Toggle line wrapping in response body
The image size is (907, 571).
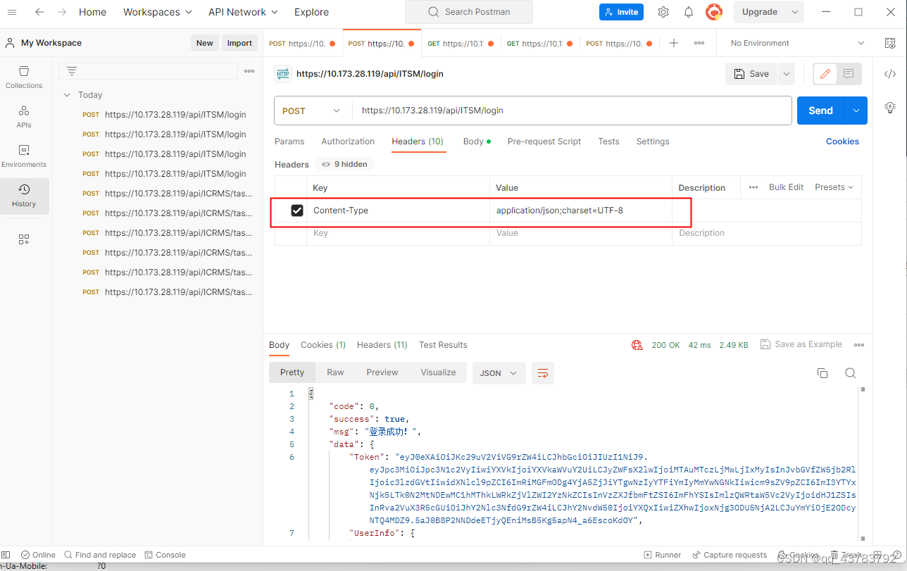[542, 372]
